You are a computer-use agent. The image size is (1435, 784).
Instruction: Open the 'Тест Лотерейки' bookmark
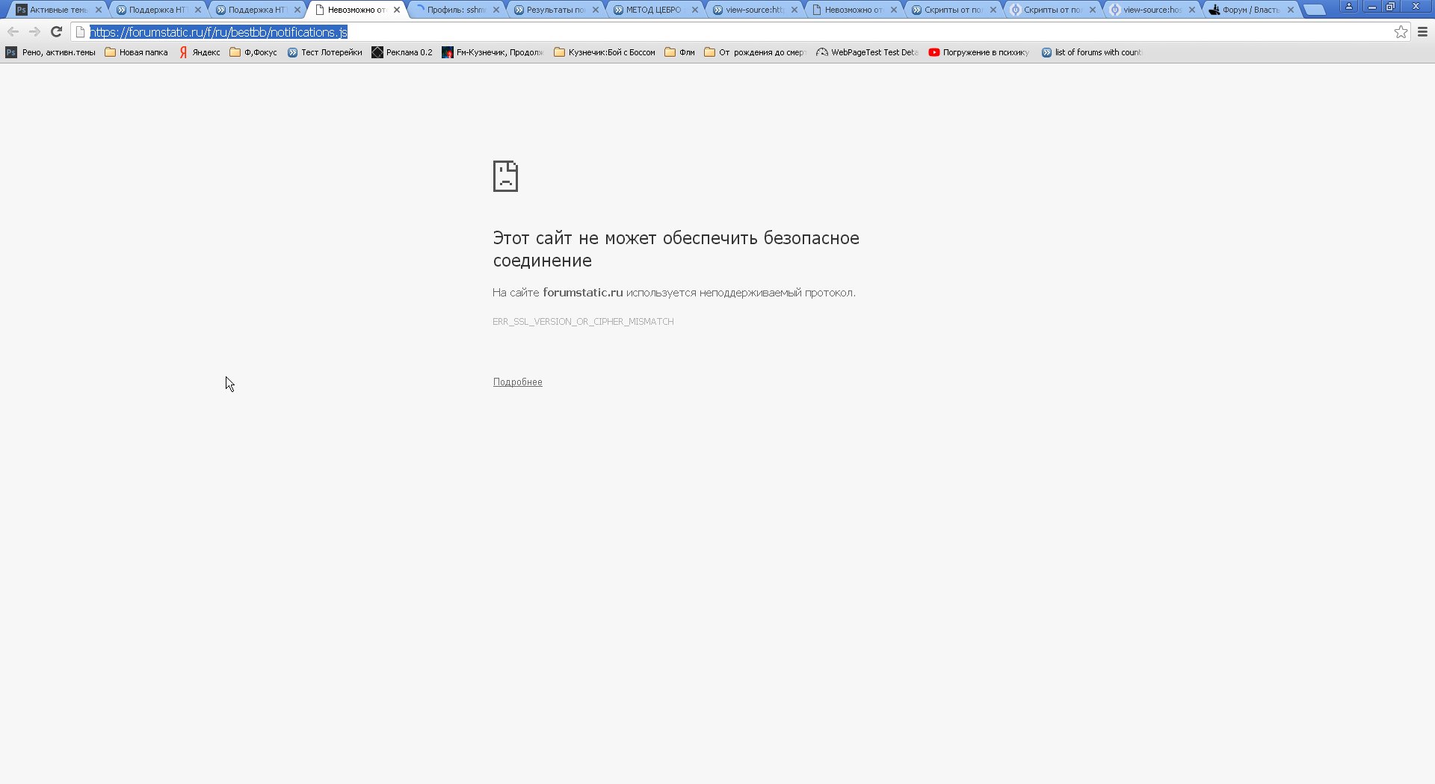click(x=324, y=52)
